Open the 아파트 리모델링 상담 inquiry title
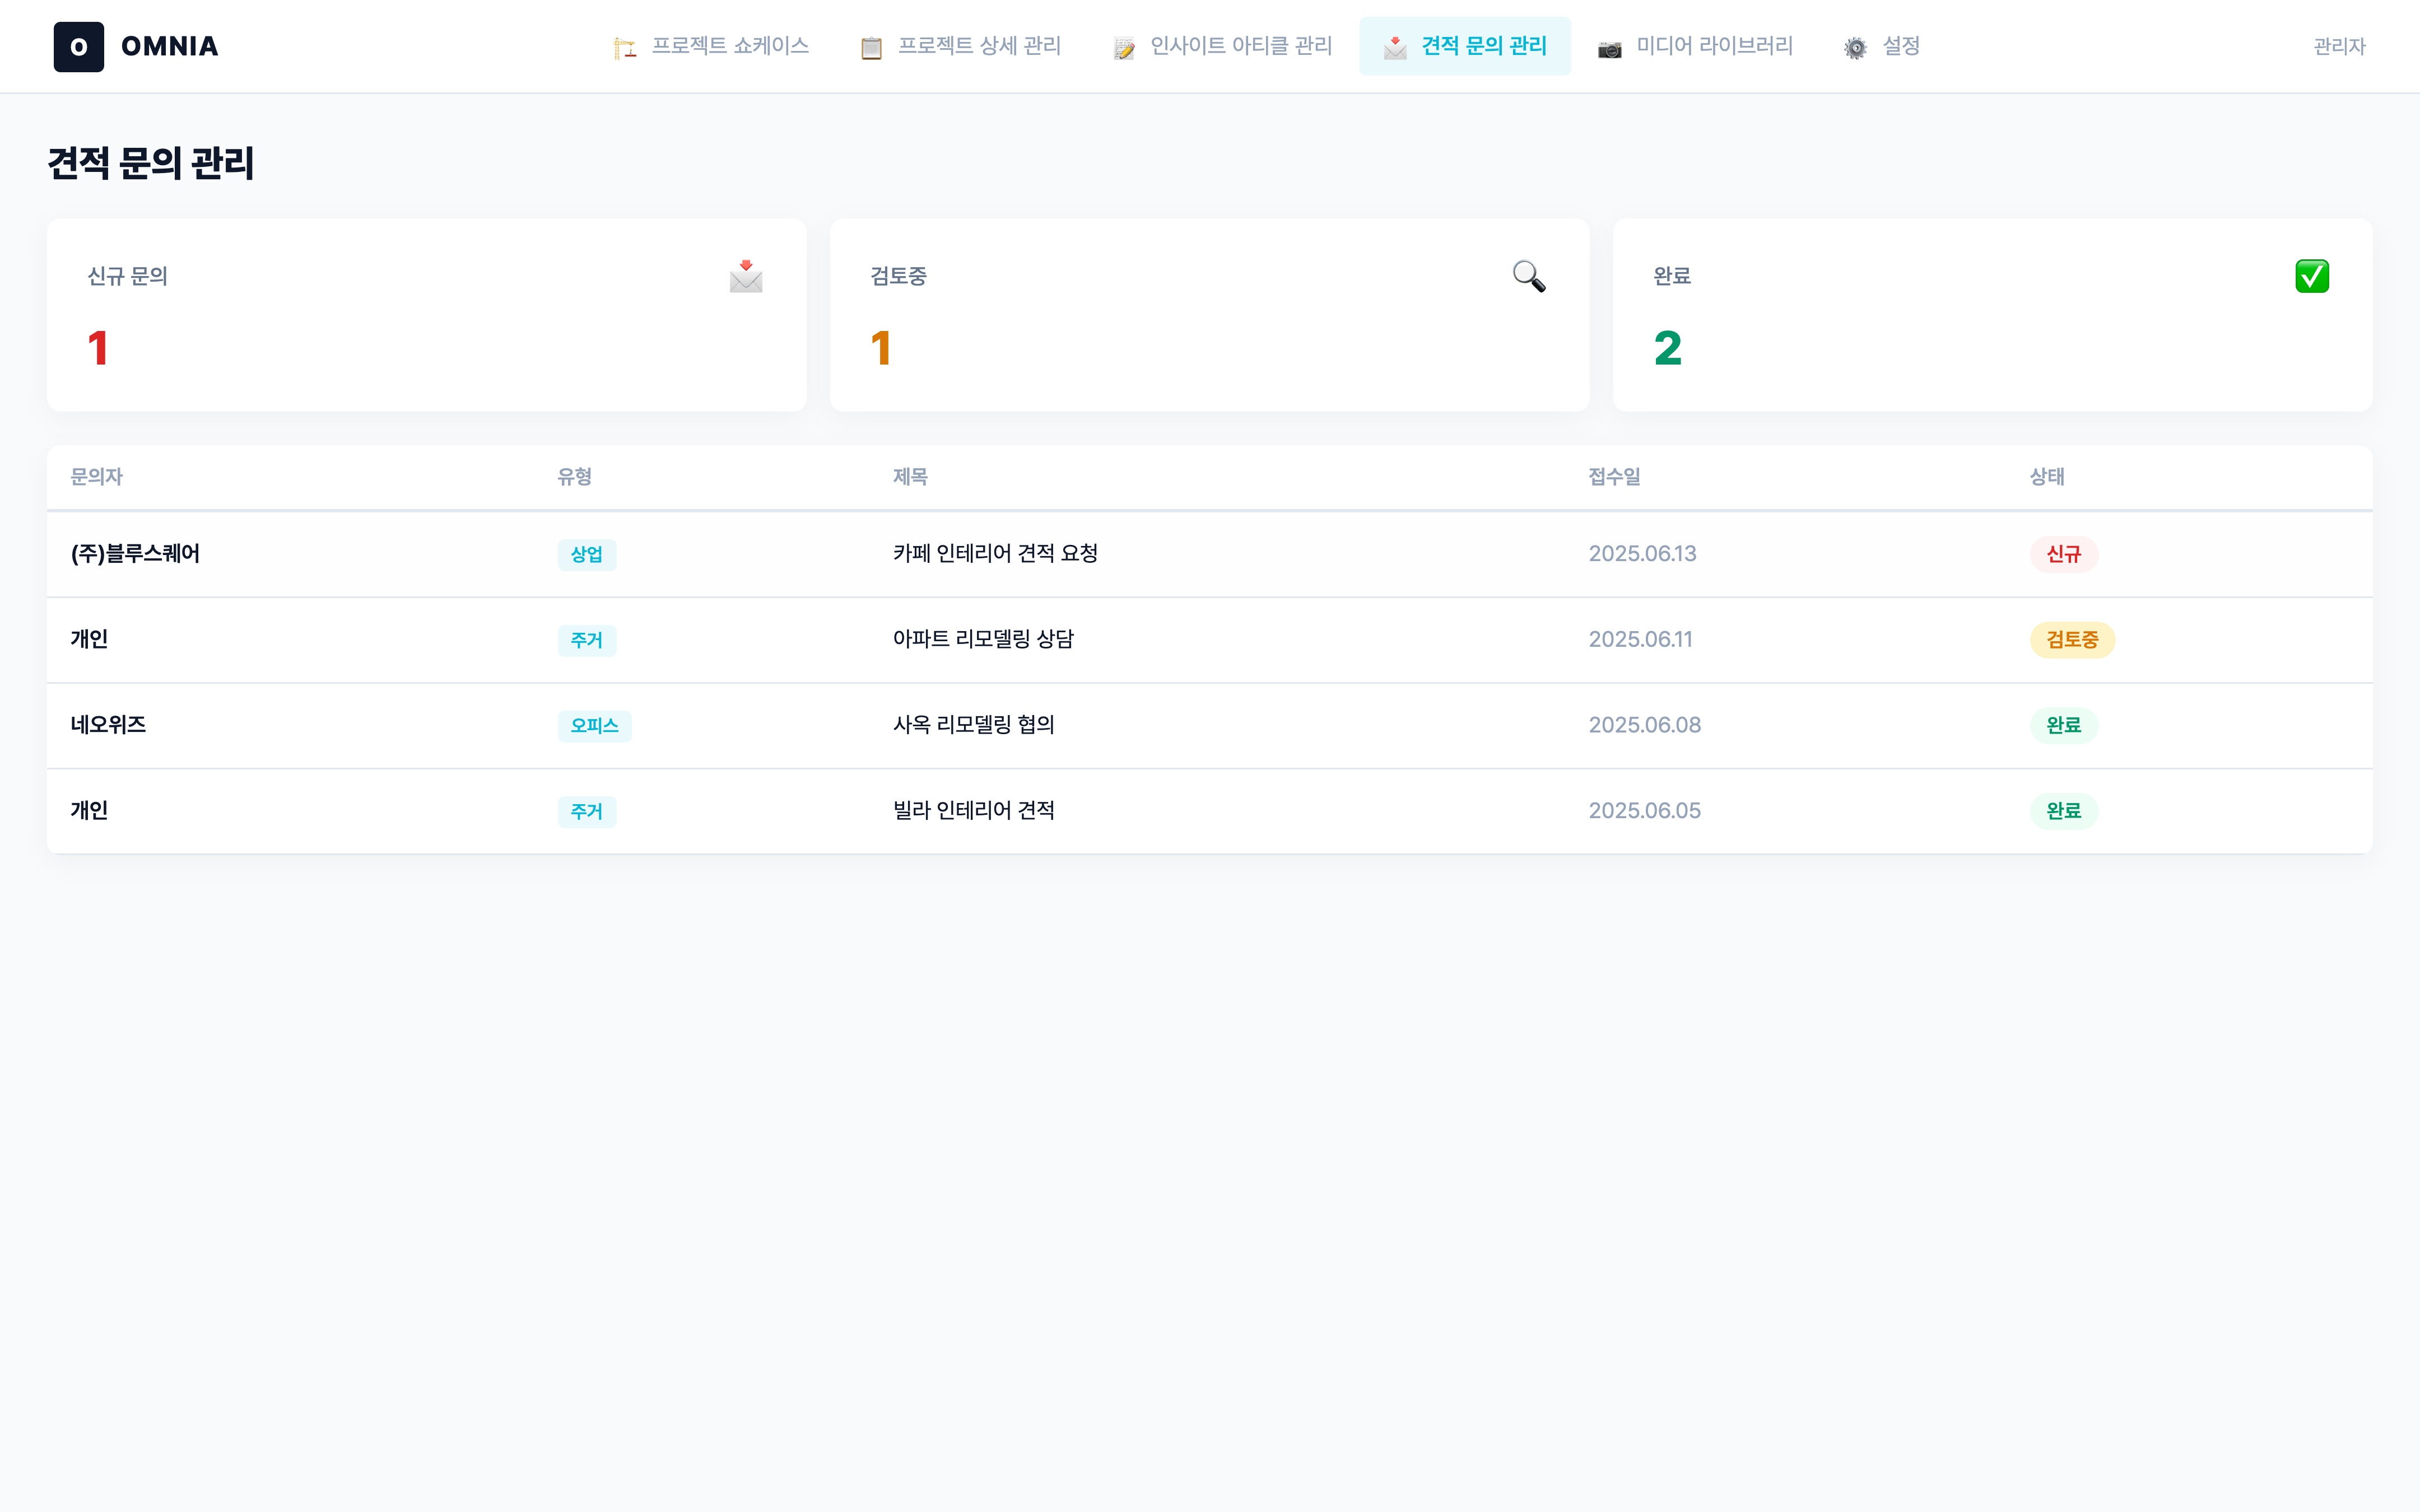Image resolution: width=2420 pixels, height=1512 pixels. pyautogui.click(x=982, y=639)
